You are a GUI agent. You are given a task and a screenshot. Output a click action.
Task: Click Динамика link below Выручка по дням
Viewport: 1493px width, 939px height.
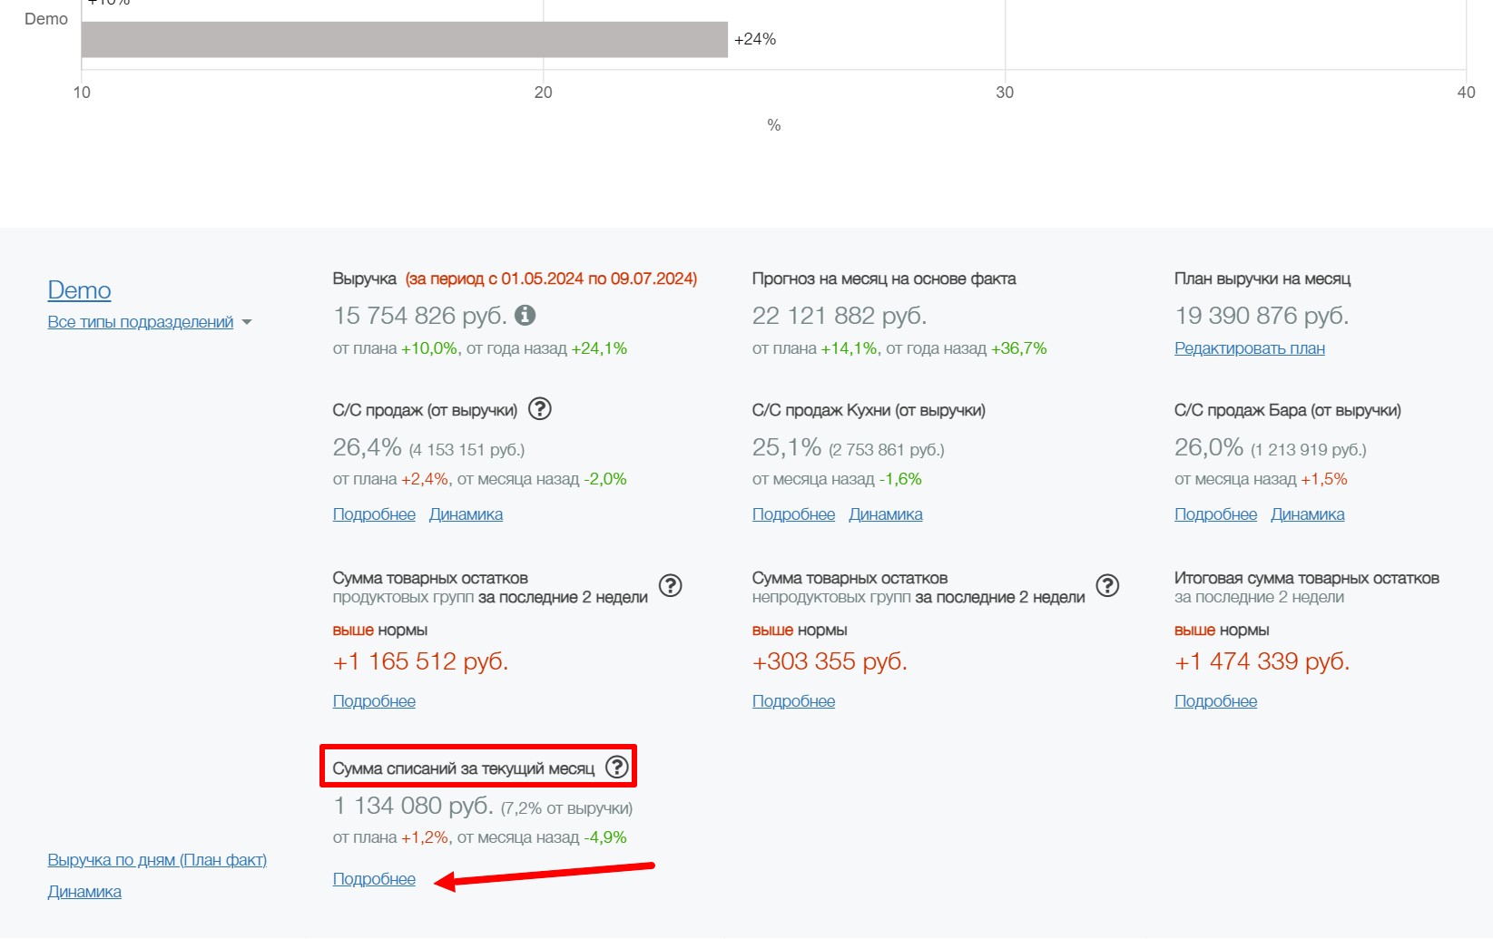click(x=84, y=892)
